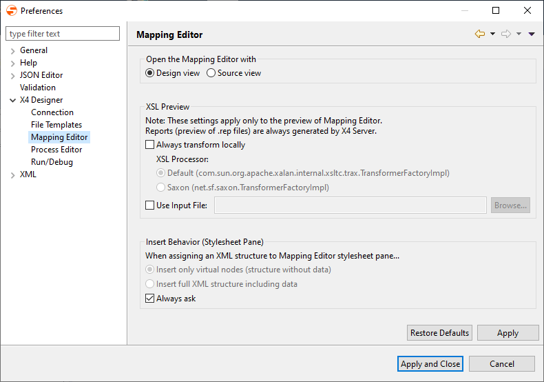Image resolution: width=544 pixels, height=382 pixels.
Task: Click the Restore Defaults button
Action: click(x=439, y=333)
